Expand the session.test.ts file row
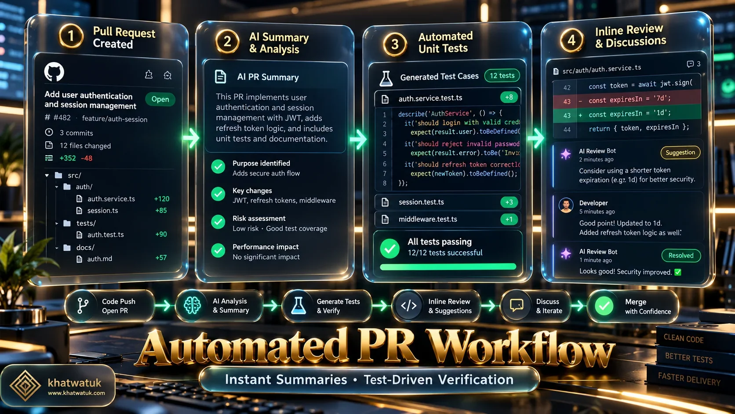 tap(448, 202)
